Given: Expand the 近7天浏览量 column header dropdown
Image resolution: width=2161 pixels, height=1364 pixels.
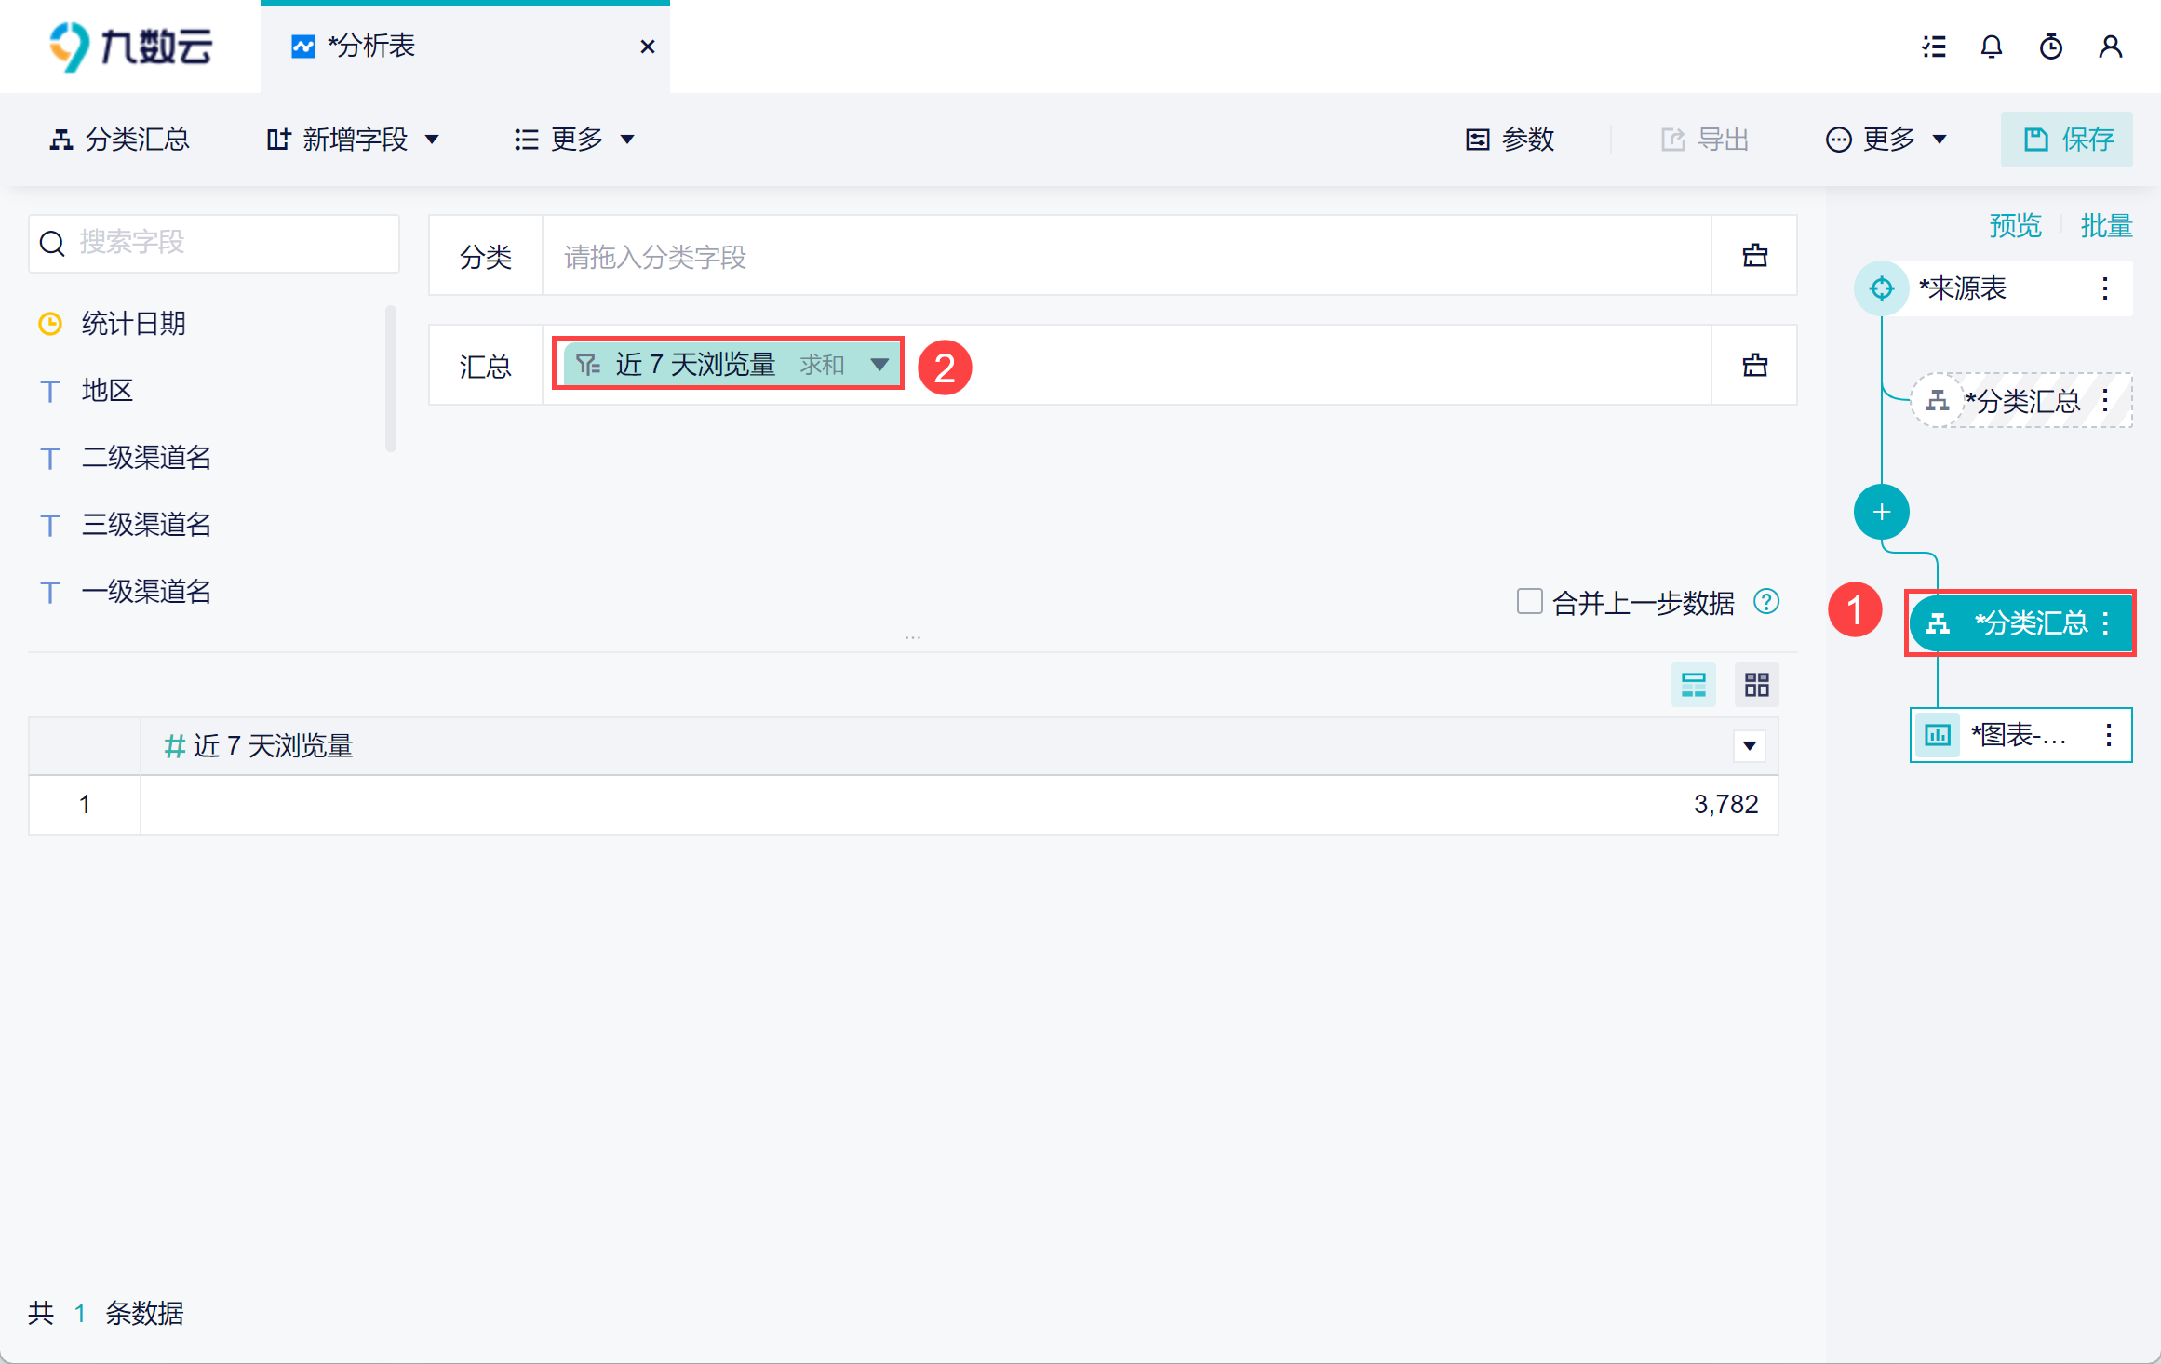Looking at the screenshot, I should (x=1749, y=746).
